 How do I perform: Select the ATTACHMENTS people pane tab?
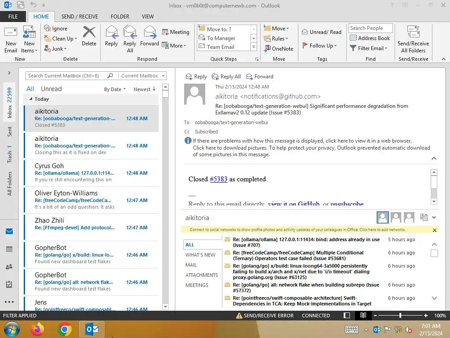[x=201, y=275]
